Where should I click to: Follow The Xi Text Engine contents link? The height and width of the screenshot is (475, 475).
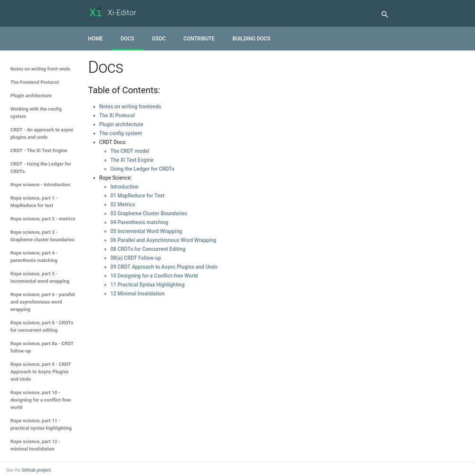coord(132,160)
